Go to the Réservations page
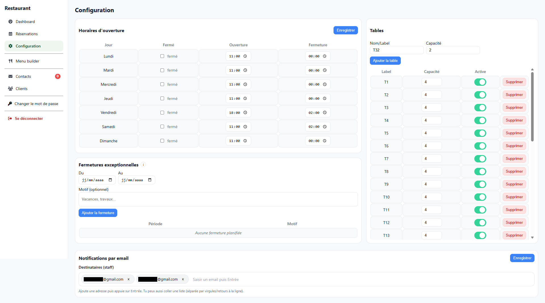The width and height of the screenshot is (545, 303). point(27,34)
